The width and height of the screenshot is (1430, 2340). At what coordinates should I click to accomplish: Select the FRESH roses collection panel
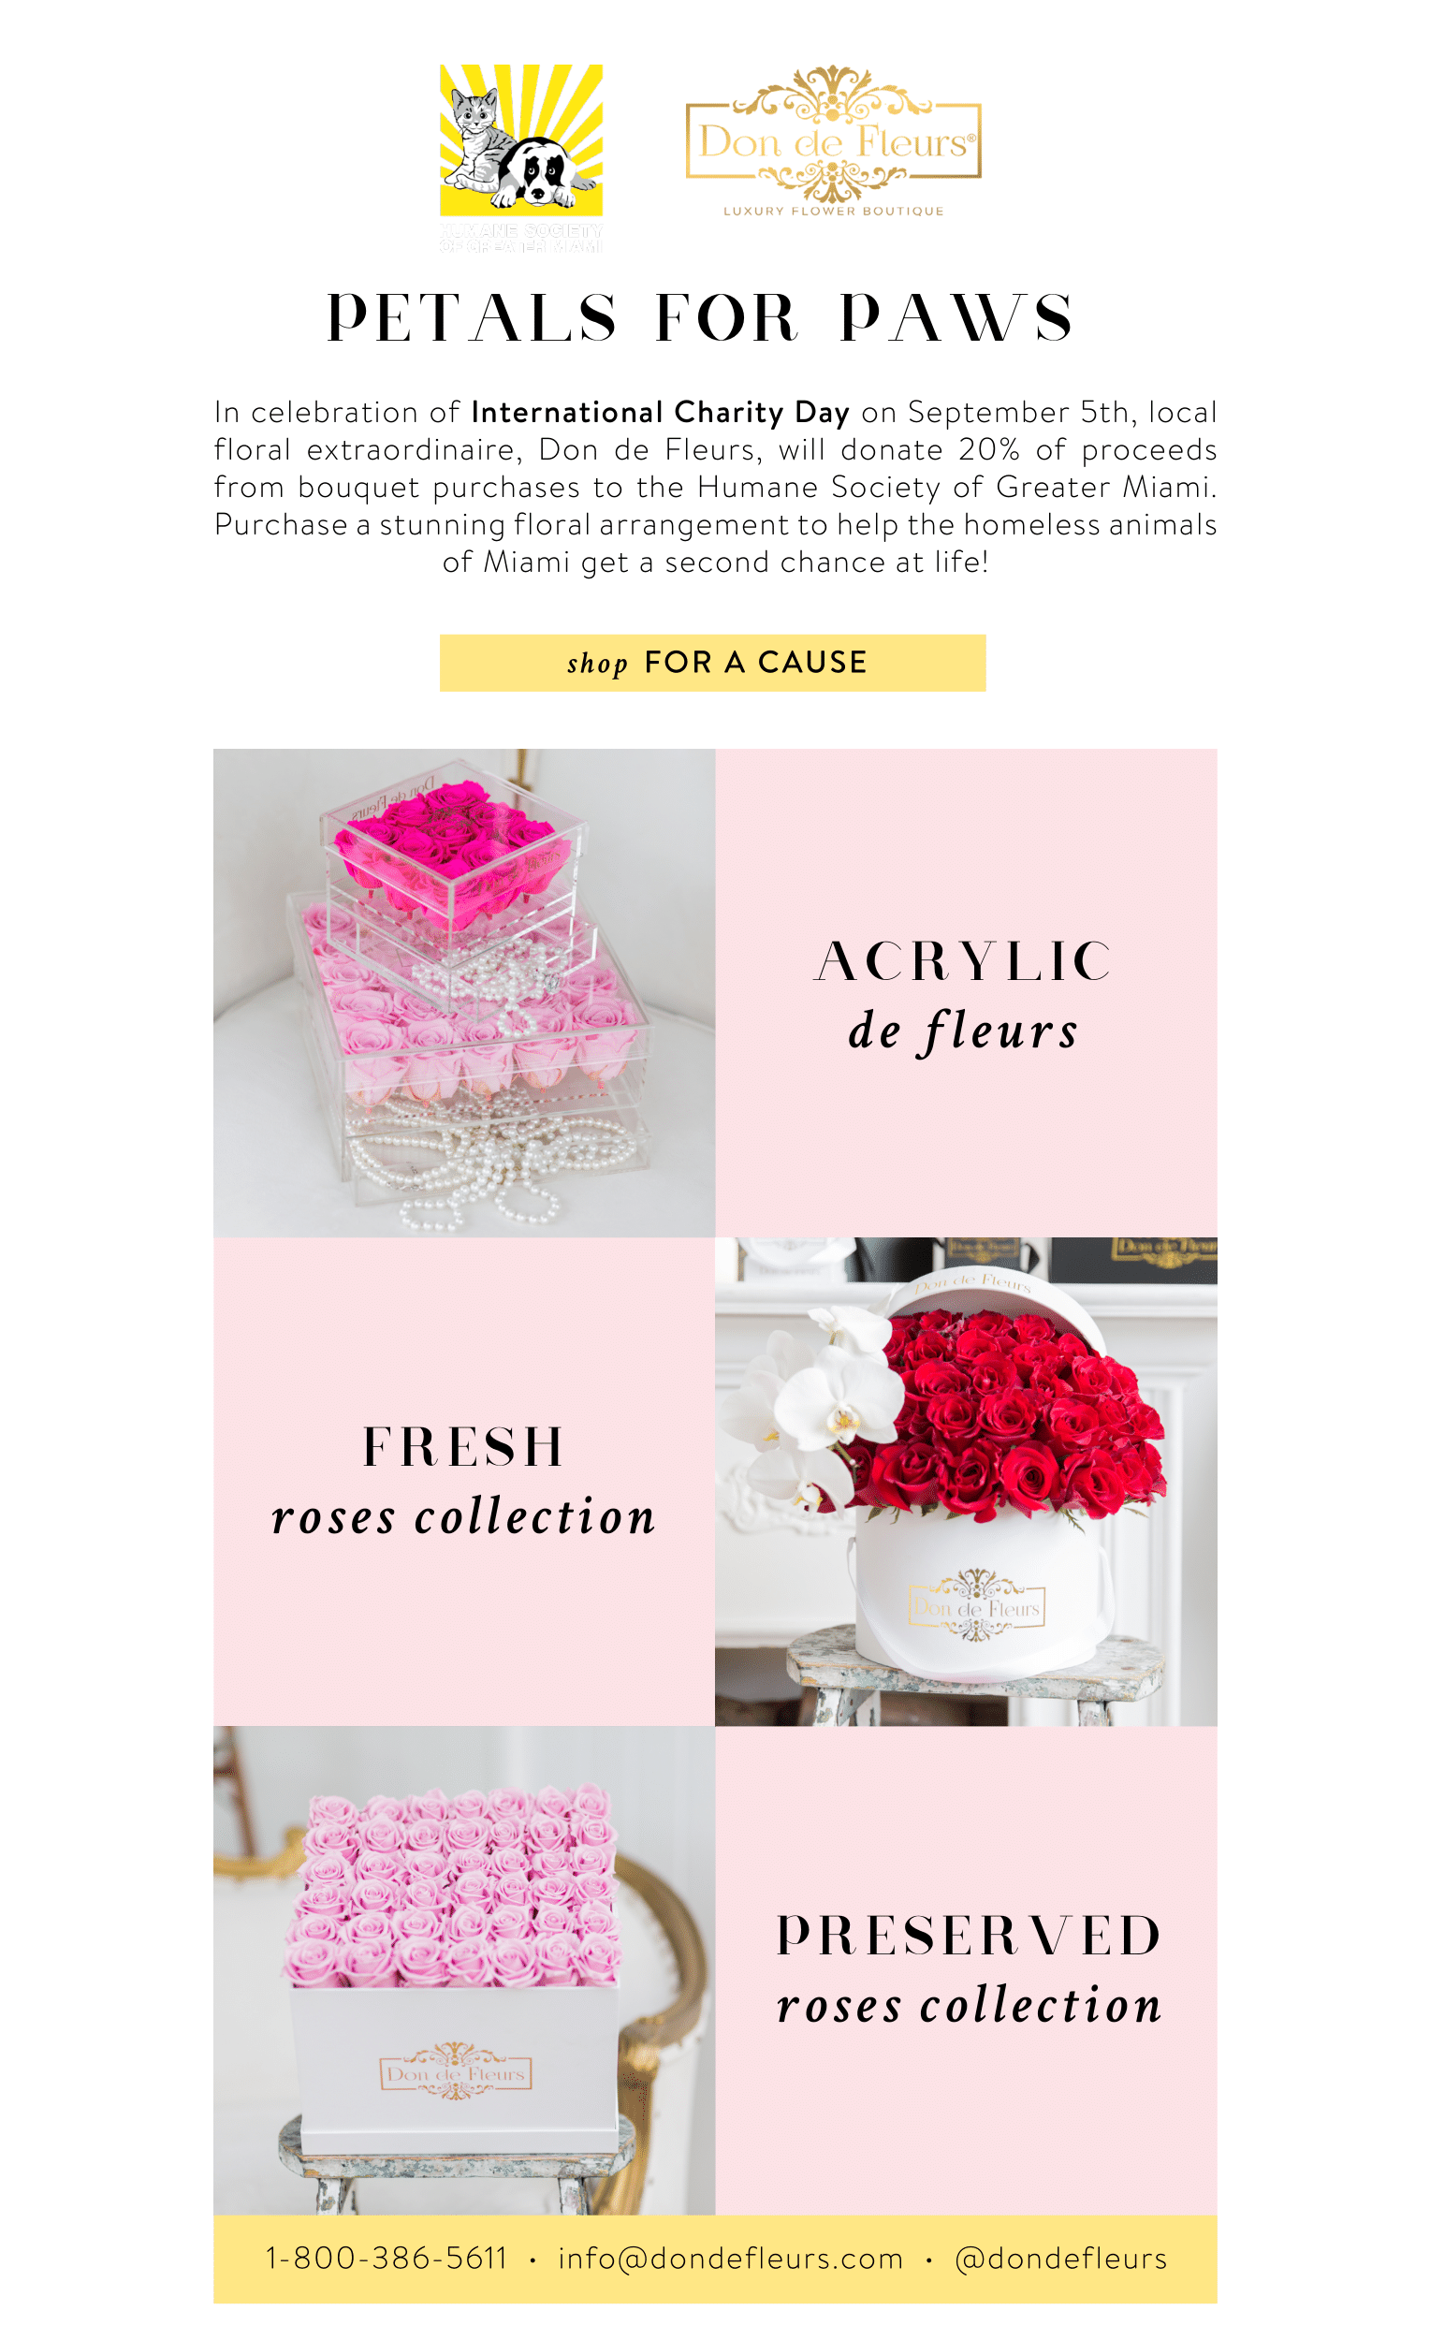463,1482
